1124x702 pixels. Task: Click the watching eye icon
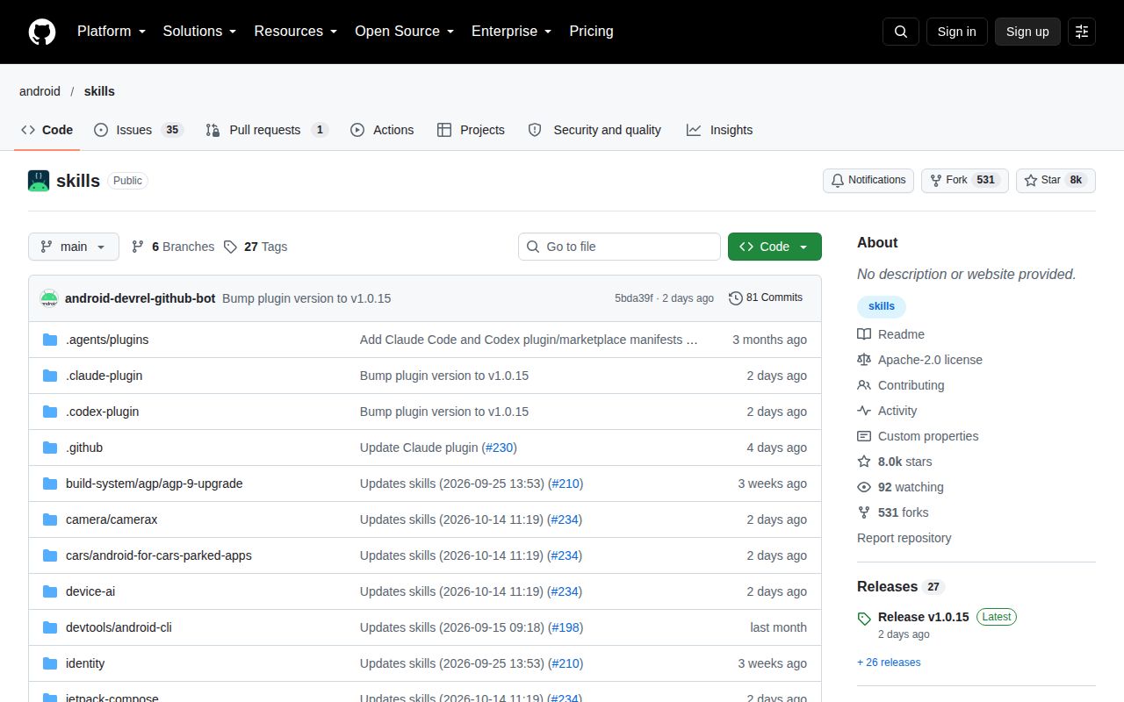[864, 487]
